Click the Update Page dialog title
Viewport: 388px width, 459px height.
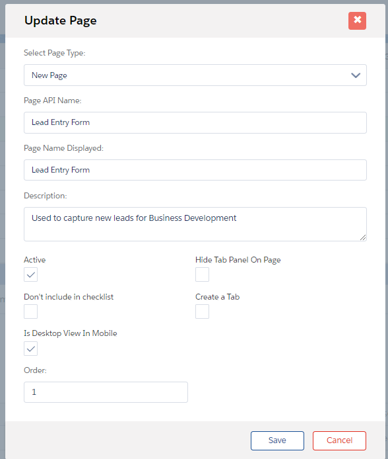click(x=61, y=21)
